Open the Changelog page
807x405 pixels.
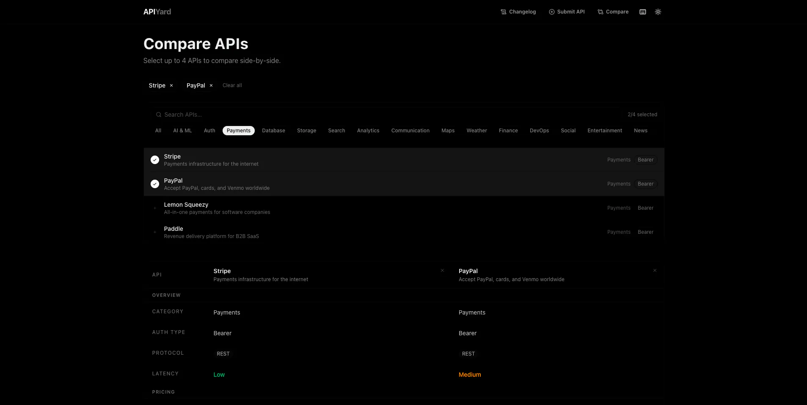coord(518,12)
